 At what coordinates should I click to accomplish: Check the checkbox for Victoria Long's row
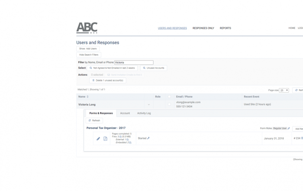[x=169, y=104]
